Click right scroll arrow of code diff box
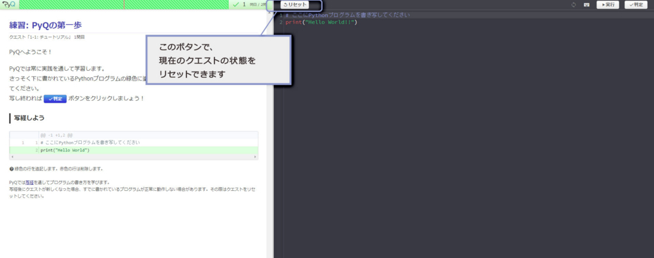Image resolution: width=654 pixels, height=258 pixels. (x=255, y=156)
